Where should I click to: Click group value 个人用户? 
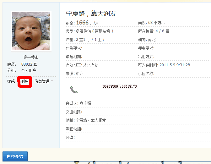tap(29, 70)
